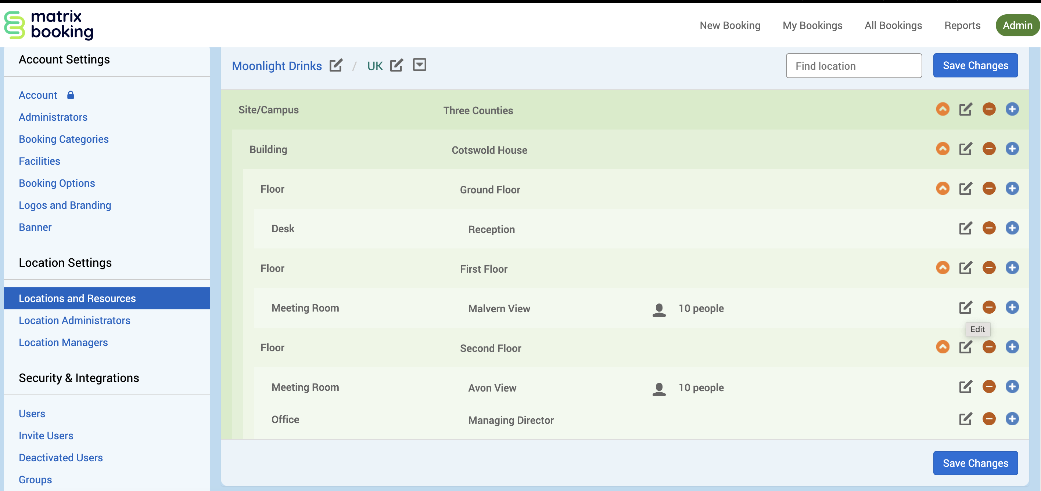Edit the Managing Director office
The width and height of the screenshot is (1041, 491).
[965, 419]
